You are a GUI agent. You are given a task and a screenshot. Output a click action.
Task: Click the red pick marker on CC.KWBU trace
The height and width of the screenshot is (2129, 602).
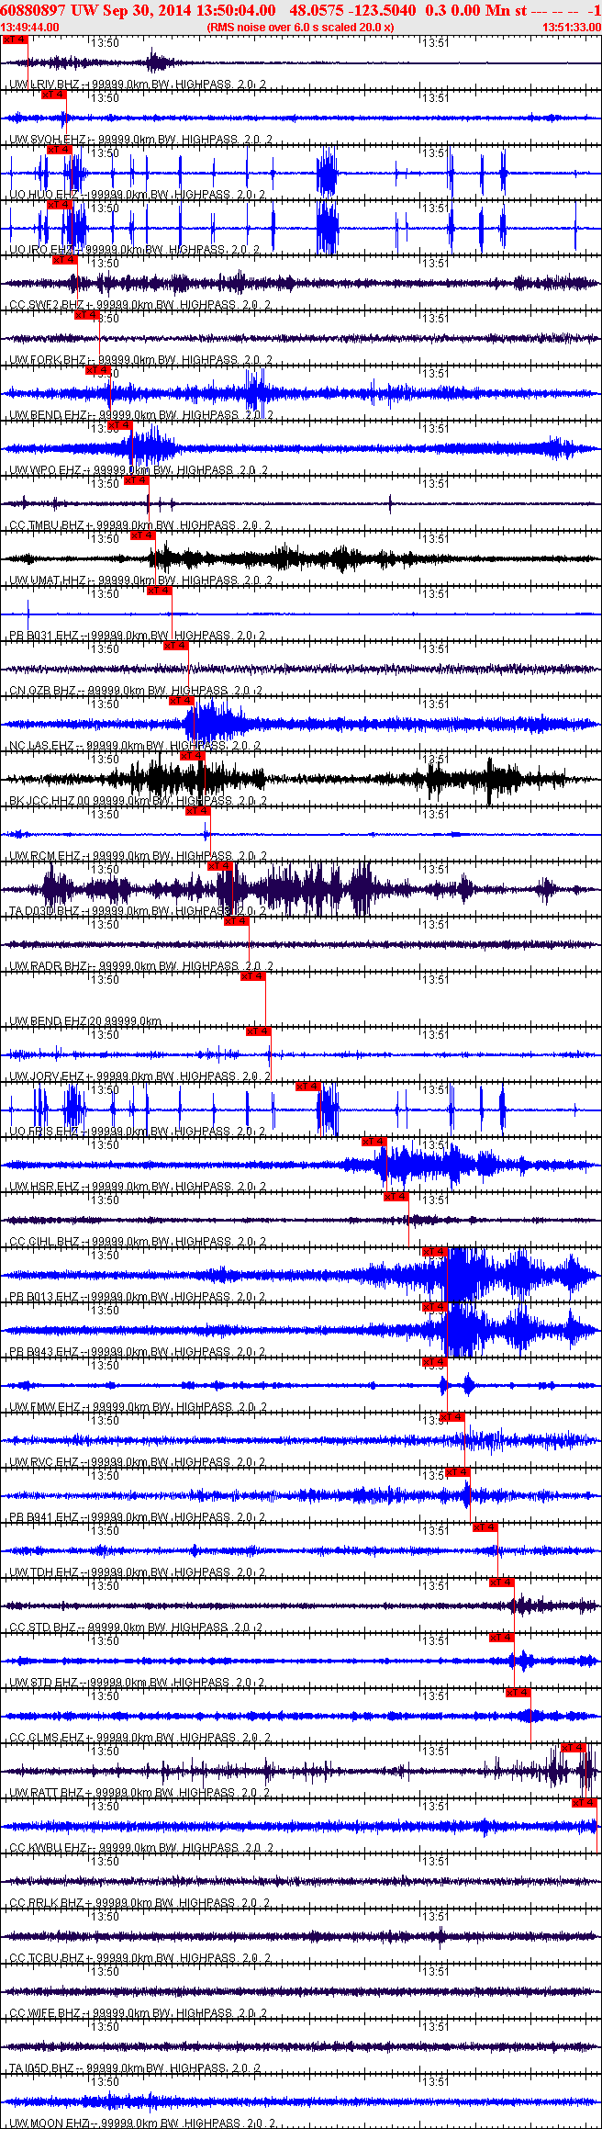click(x=585, y=1803)
